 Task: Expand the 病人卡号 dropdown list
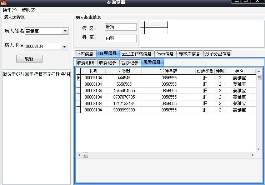(65, 46)
